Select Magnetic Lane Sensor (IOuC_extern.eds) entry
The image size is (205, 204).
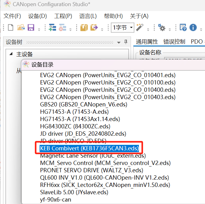(x=93, y=156)
